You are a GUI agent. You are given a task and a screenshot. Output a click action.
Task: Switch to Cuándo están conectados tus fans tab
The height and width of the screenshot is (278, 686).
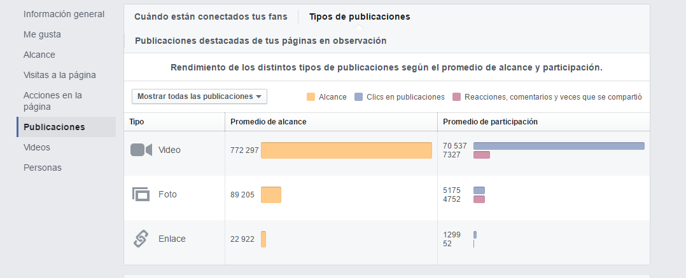coord(211,17)
